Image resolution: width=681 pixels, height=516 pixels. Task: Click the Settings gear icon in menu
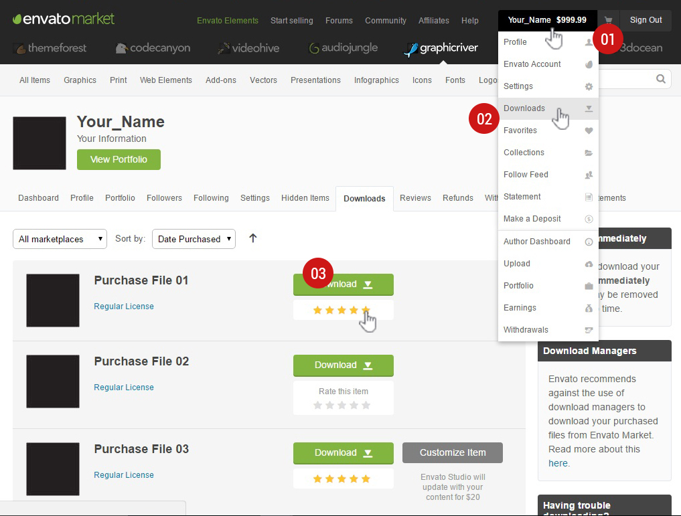(x=589, y=86)
